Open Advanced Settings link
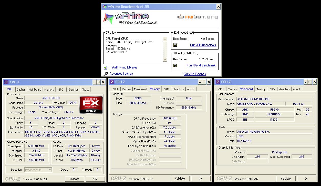The width and height of the screenshot is (321, 186). pos(121,74)
